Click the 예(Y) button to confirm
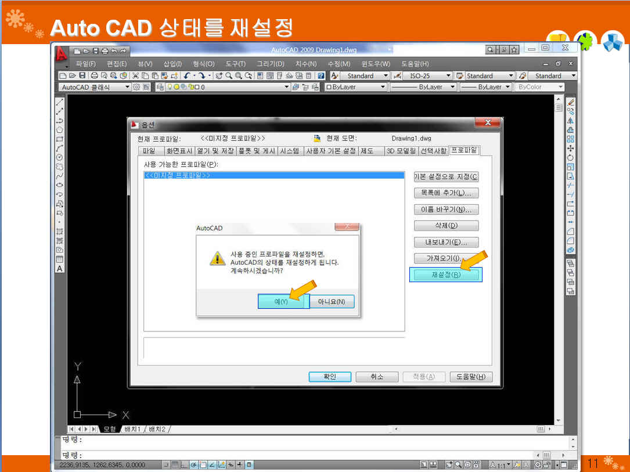 pyautogui.click(x=281, y=302)
